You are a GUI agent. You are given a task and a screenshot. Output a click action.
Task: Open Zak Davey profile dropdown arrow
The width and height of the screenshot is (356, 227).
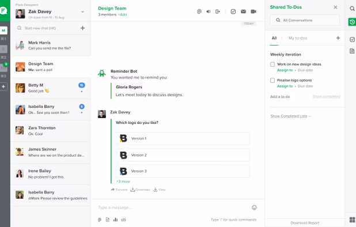pyautogui.click(x=82, y=12)
